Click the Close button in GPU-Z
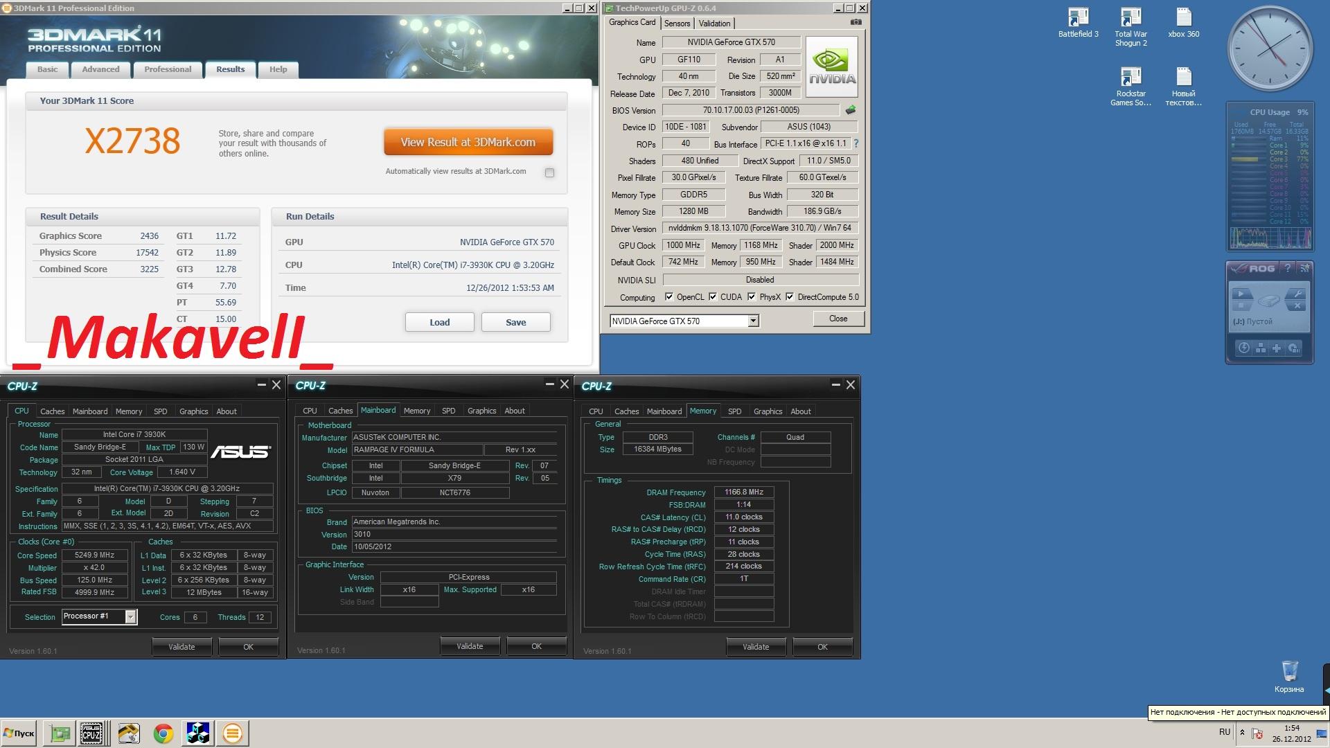Viewport: 1330px width, 748px height. (838, 319)
